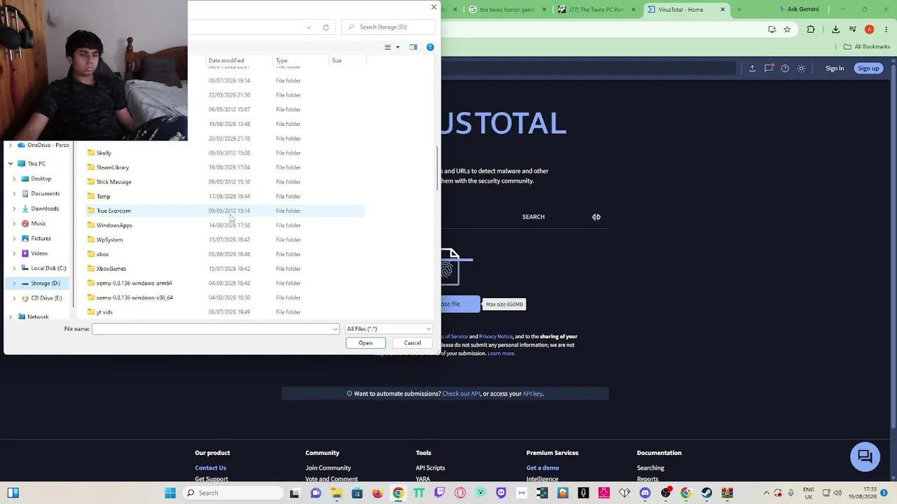Refresh the Storage (D:) folder listing
897x504 pixels.
[x=326, y=27]
